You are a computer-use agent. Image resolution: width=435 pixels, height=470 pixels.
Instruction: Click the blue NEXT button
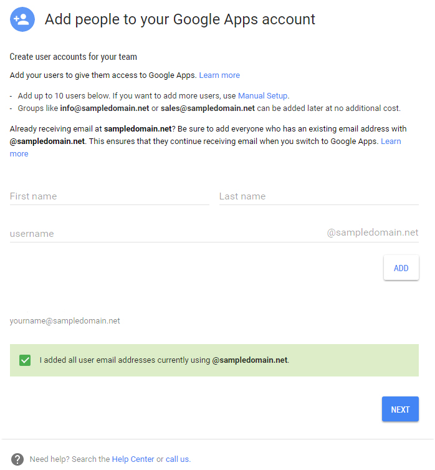click(400, 409)
